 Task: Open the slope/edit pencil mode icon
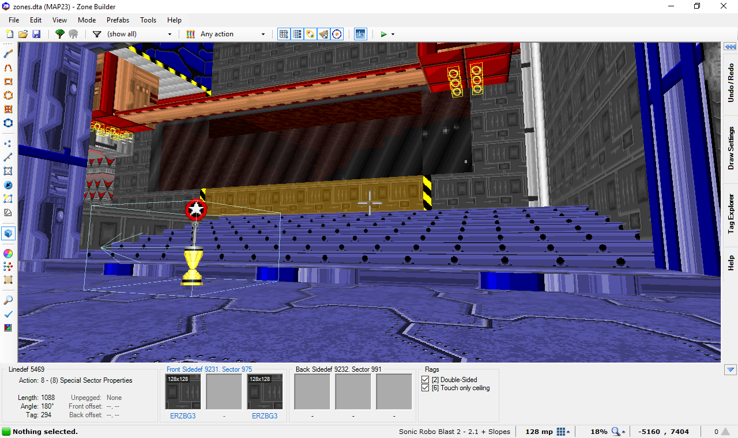click(8, 213)
